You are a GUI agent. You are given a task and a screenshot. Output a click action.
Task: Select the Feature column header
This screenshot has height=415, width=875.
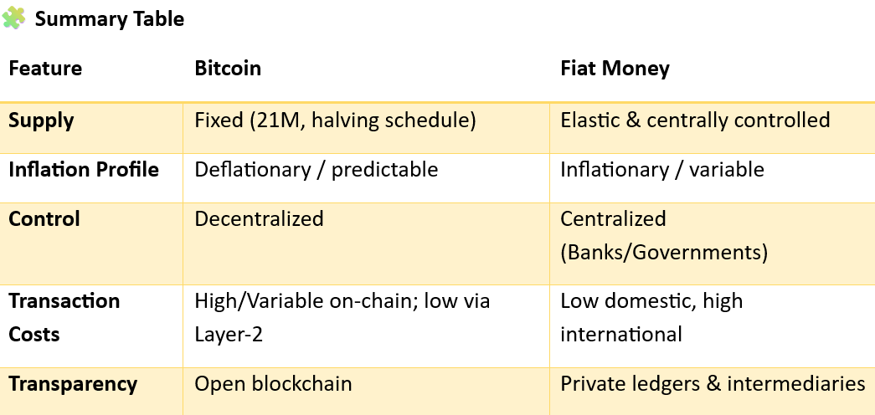coord(45,69)
